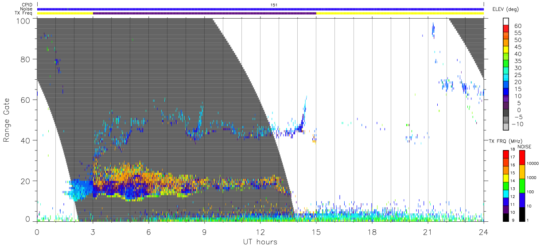544x251 pixels.
Task: Click the TX Freq row label
Action: point(23,13)
